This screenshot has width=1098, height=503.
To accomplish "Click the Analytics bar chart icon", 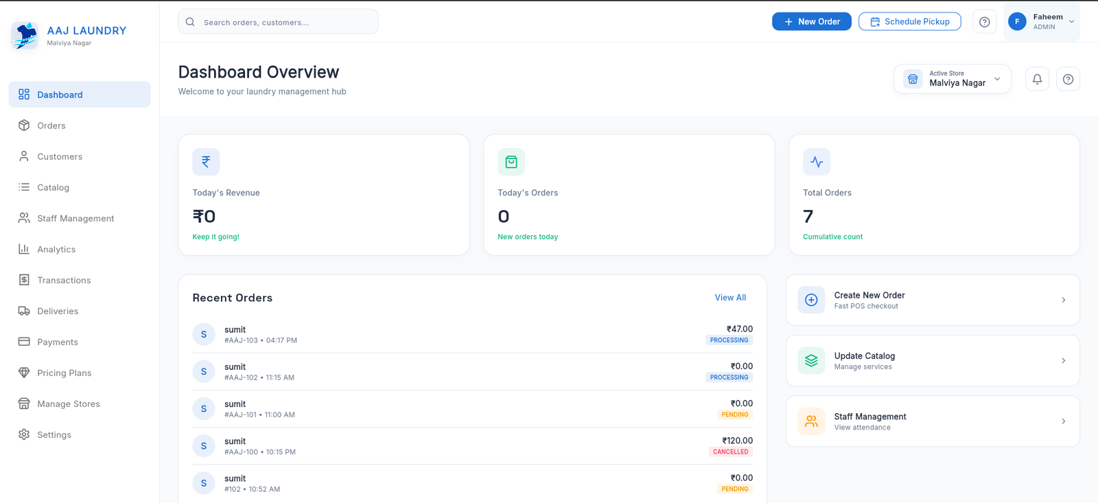I will tap(24, 249).
